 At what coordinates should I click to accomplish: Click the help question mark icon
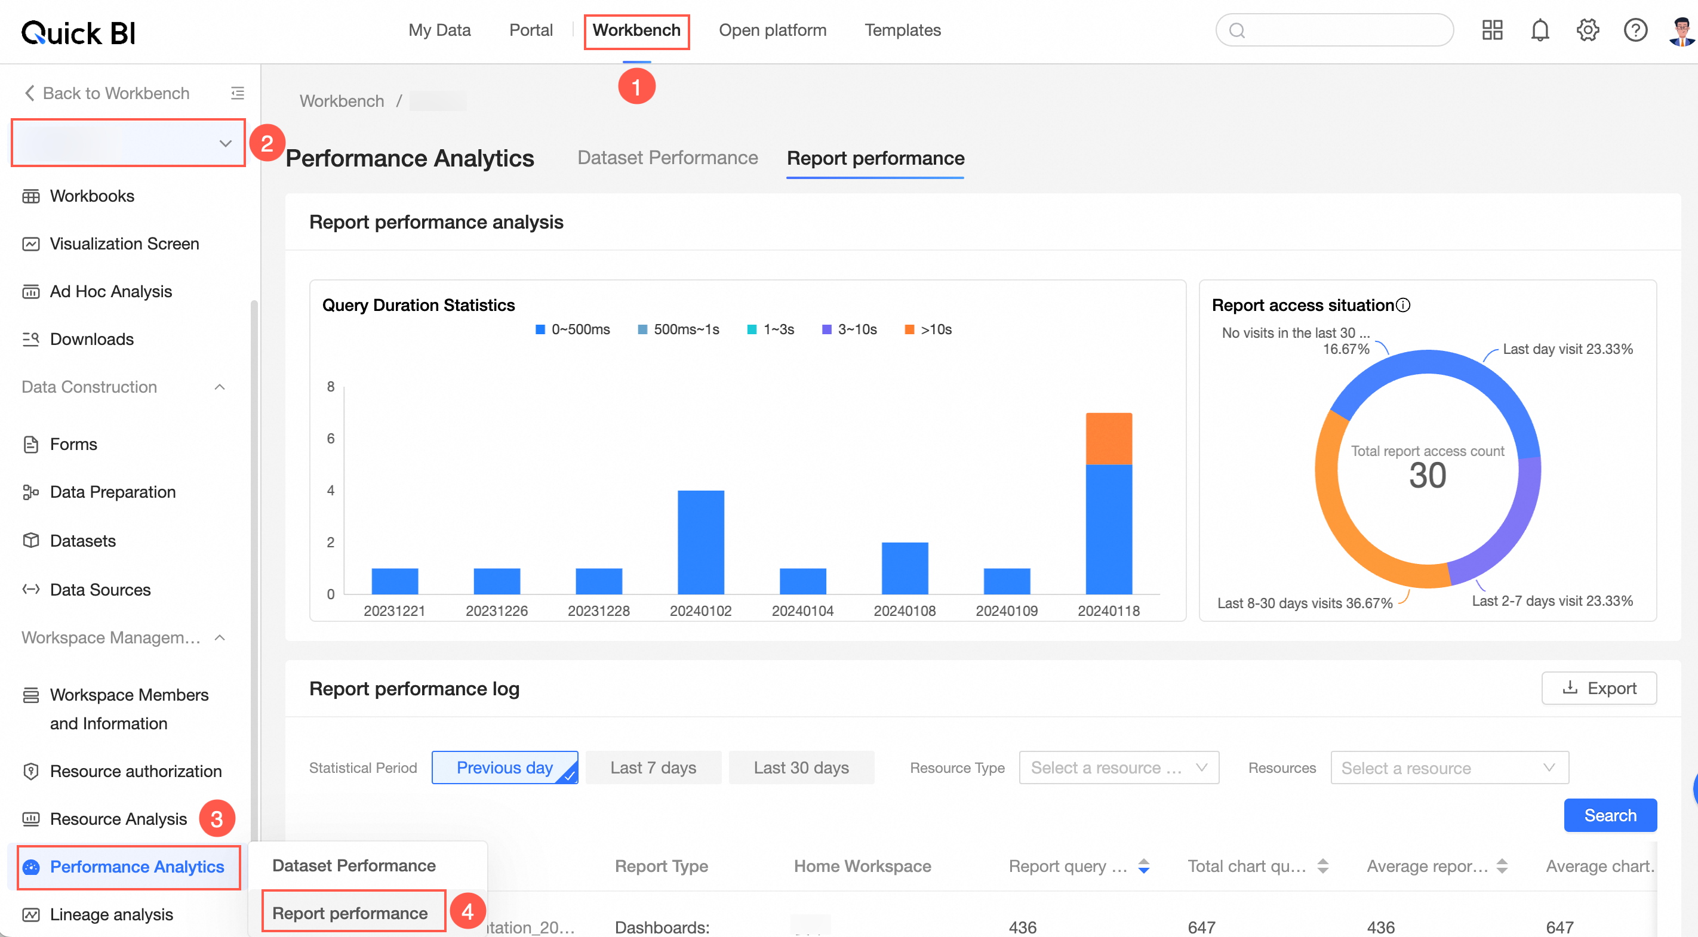pyautogui.click(x=1635, y=30)
